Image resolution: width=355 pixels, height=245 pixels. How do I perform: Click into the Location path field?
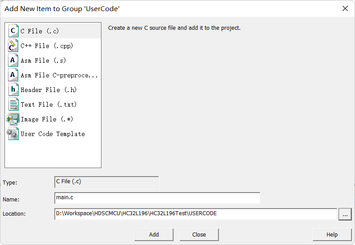point(196,214)
